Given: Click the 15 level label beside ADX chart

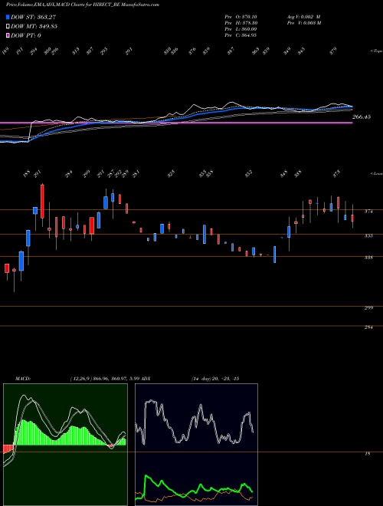Looking at the screenshot, I should (x=367, y=454).
